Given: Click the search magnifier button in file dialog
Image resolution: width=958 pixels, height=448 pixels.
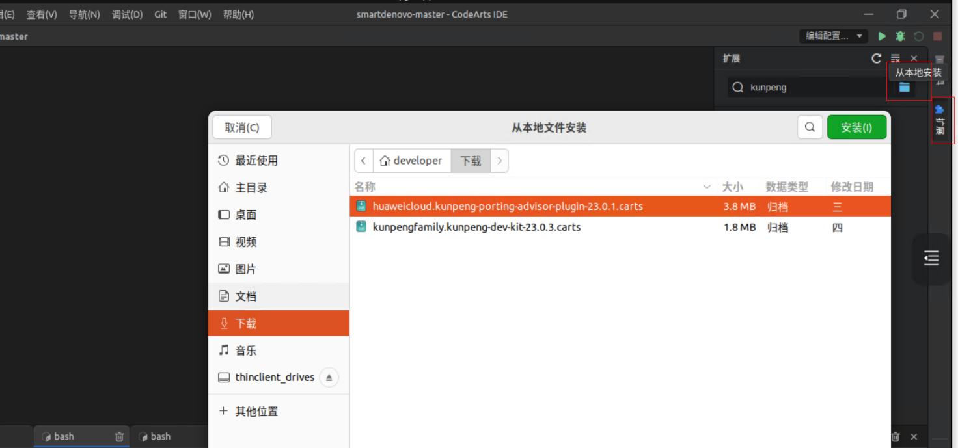Looking at the screenshot, I should 810,127.
